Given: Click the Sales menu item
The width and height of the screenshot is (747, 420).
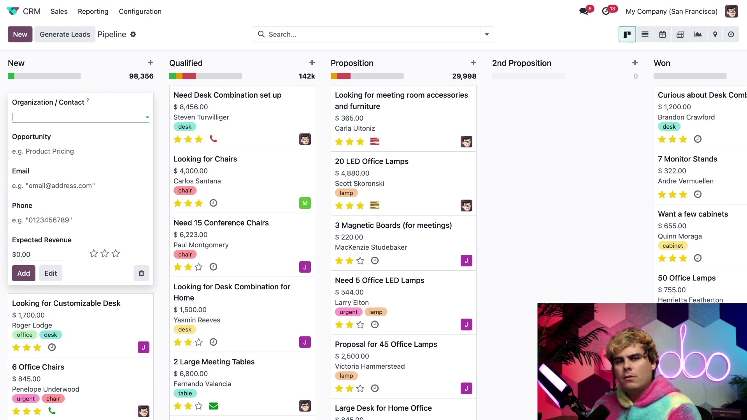Looking at the screenshot, I should [x=59, y=11].
